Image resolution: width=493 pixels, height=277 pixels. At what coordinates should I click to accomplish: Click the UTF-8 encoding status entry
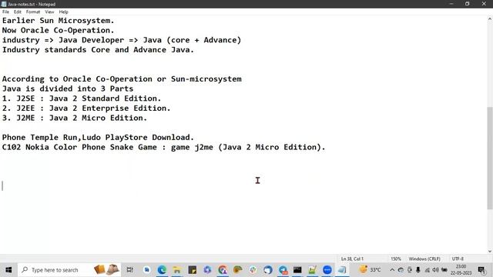(x=458, y=259)
